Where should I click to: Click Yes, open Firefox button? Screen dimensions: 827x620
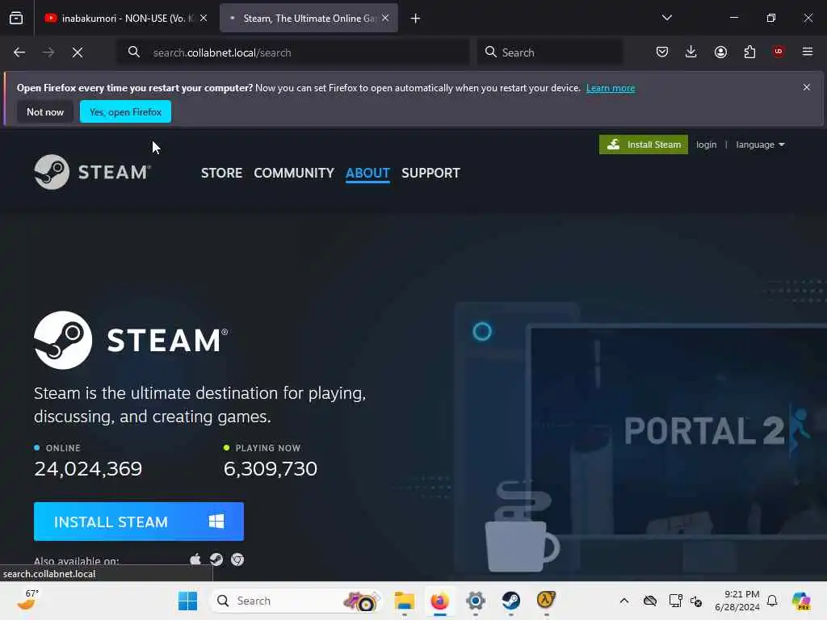(125, 111)
